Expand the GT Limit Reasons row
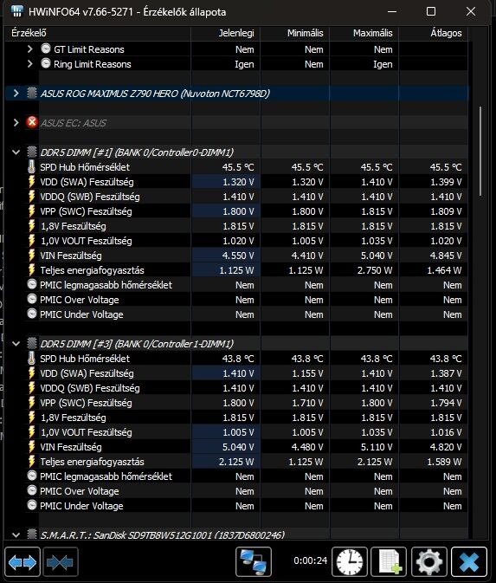496x583 pixels. click(29, 49)
